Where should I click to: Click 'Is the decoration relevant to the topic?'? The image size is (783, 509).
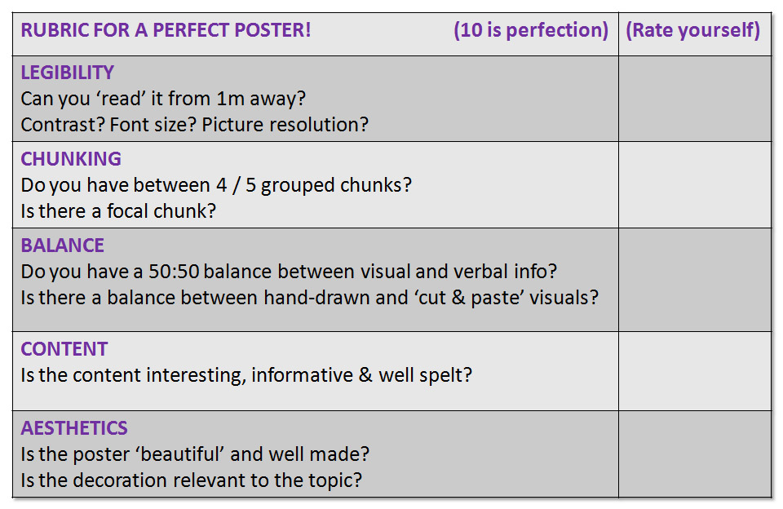point(191,480)
